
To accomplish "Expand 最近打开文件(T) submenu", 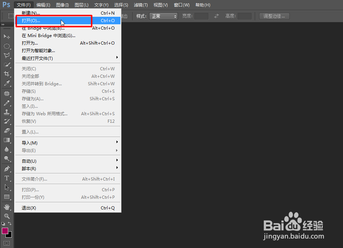I will [68, 58].
